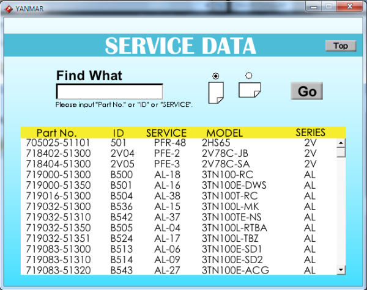Click the list scrollbar up arrow
This screenshot has width=367, height=290.
click(341, 143)
